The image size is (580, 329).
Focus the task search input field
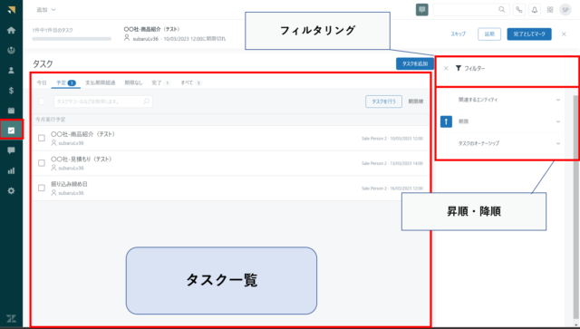(x=102, y=102)
